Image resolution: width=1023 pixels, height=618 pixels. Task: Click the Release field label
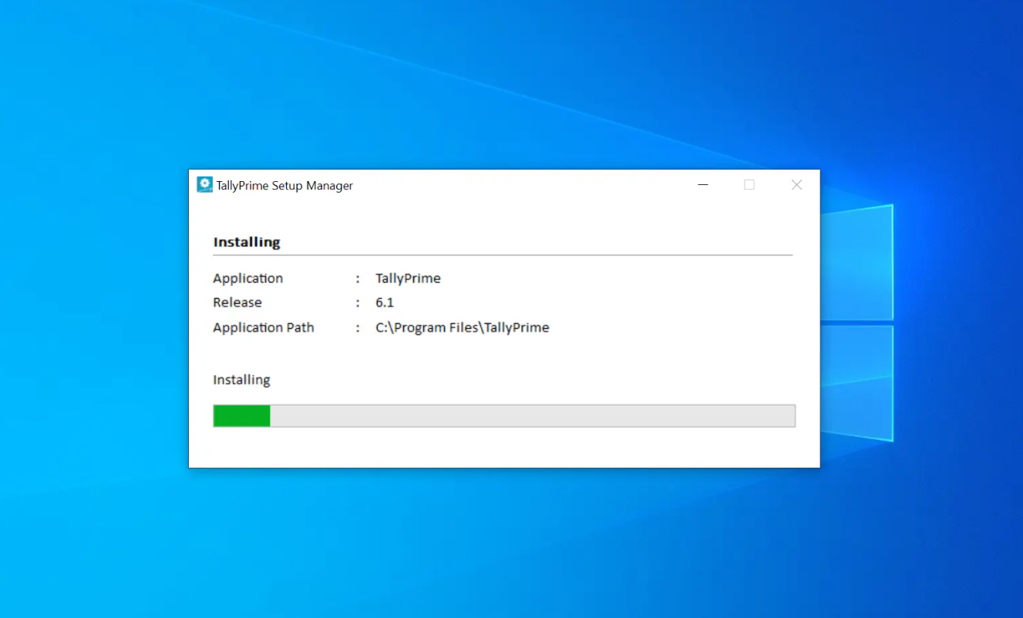tap(237, 302)
